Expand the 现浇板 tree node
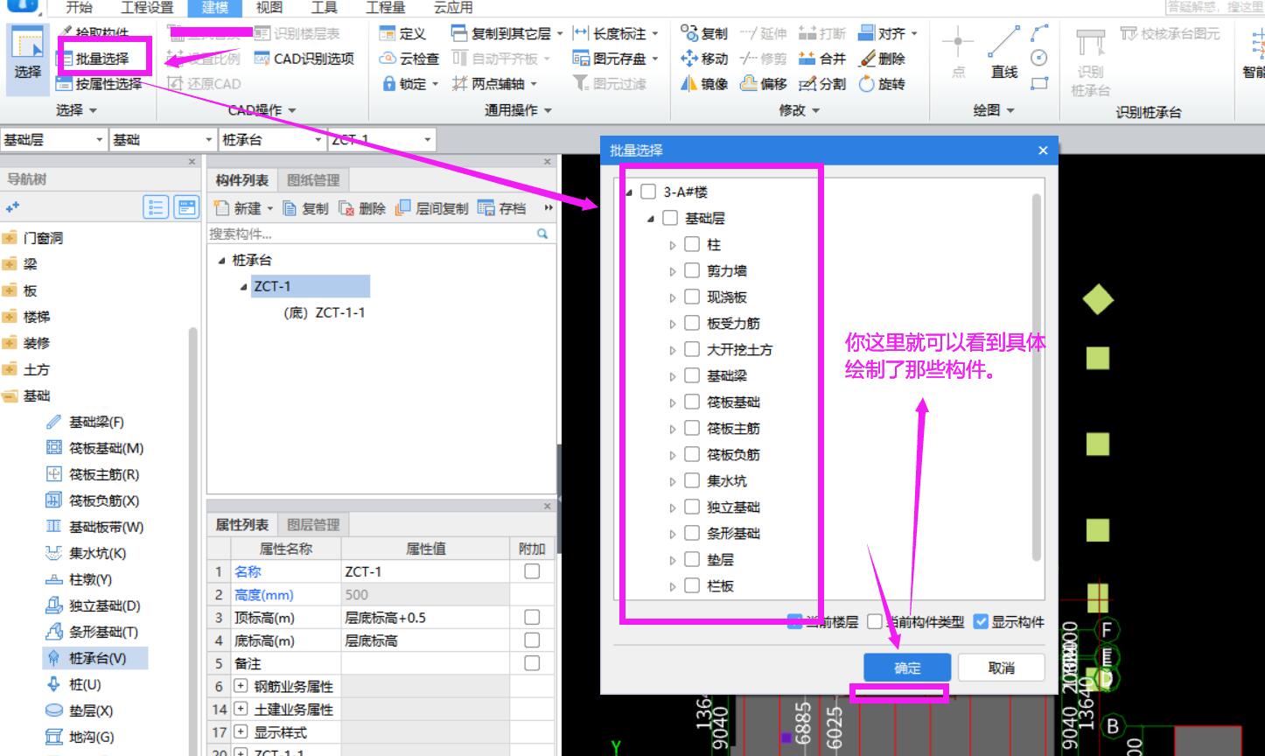 coord(672,297)
